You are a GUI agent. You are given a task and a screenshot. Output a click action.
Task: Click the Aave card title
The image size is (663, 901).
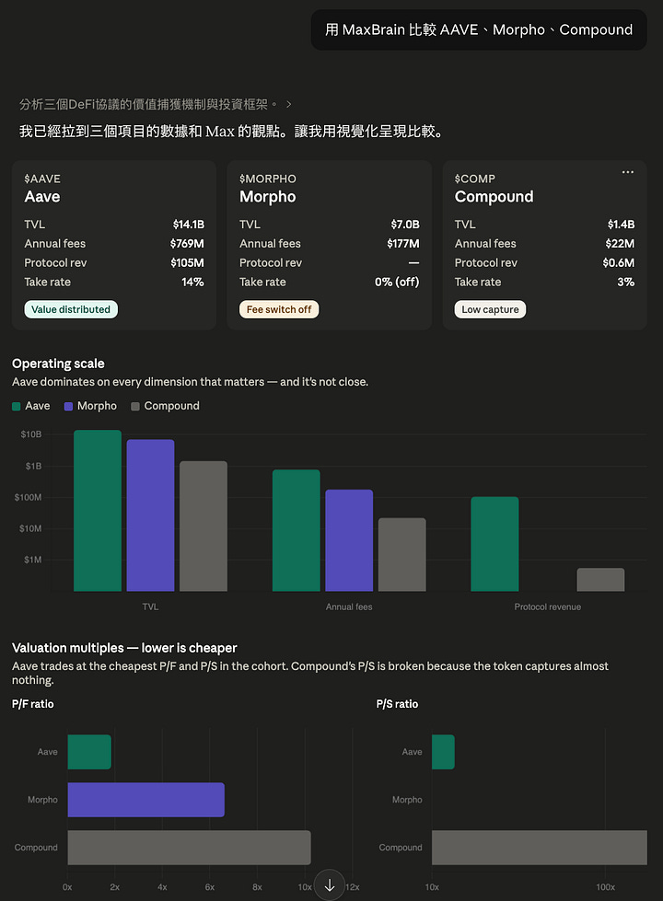pos(42,197)
